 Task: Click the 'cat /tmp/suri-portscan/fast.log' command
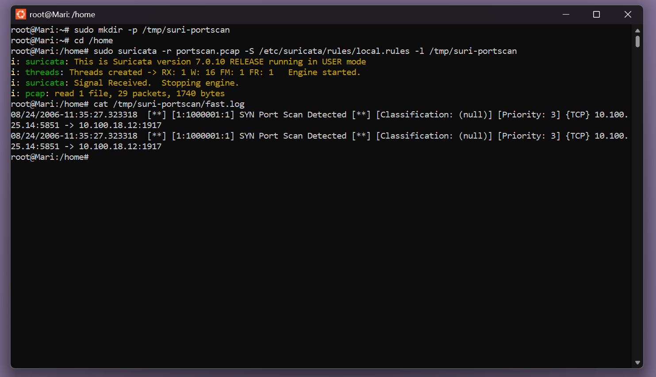tap(169, 104)
